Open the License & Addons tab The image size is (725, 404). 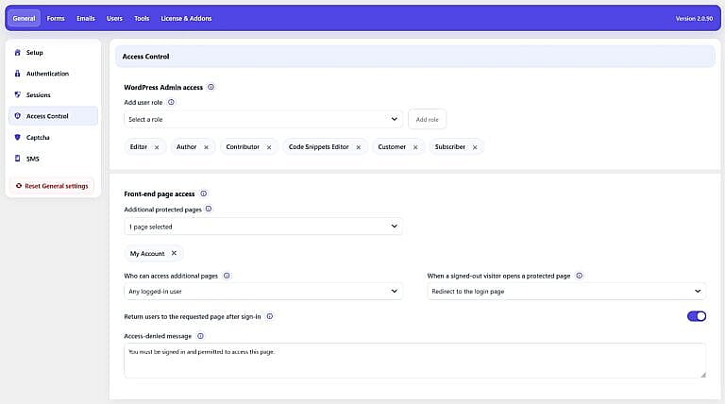(186, 19)
